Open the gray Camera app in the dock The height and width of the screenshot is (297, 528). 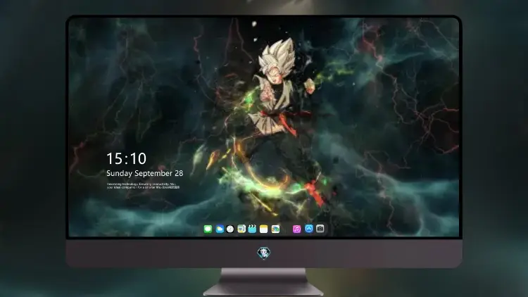pos(320,229)
